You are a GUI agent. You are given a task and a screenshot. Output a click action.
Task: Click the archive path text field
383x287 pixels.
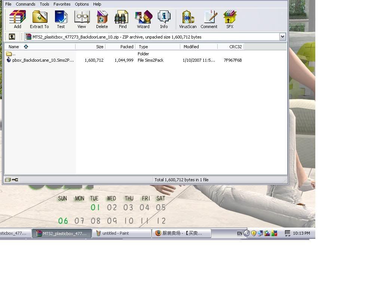(151, 37)
